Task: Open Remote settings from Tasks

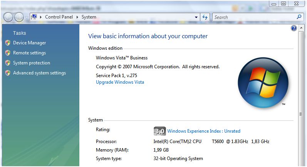Action: 29,53
